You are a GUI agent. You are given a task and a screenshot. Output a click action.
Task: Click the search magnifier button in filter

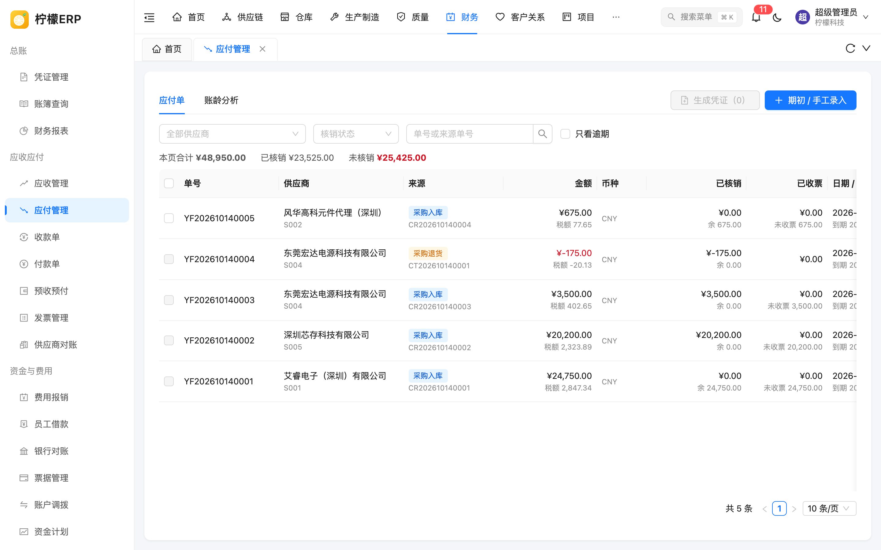[542, 134]
